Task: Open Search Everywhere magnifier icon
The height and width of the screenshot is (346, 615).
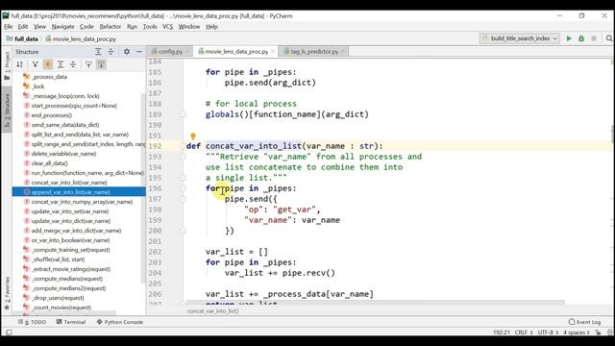Action: point(609,38)
